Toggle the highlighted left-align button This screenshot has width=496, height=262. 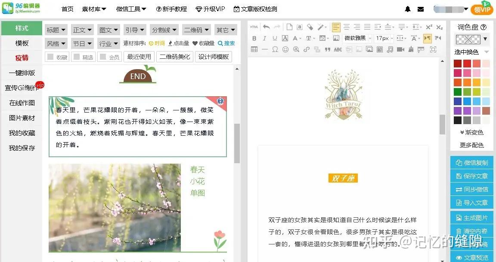[x=336, y=27]
